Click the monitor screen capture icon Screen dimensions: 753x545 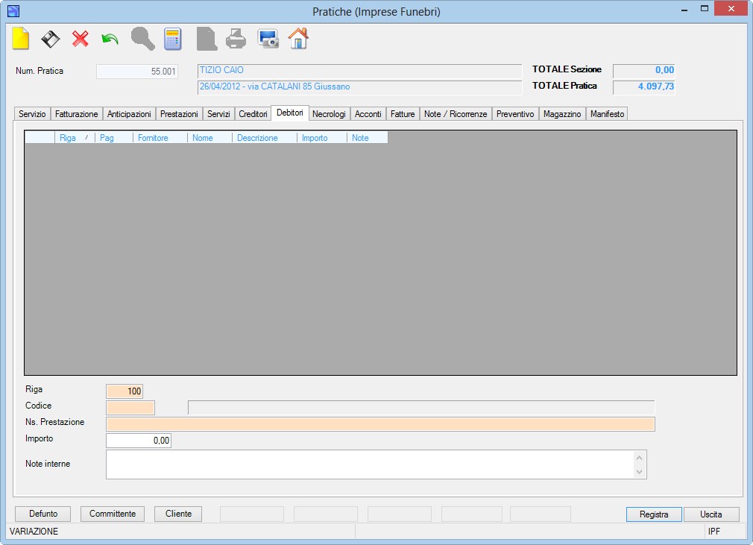pos(268,39)
